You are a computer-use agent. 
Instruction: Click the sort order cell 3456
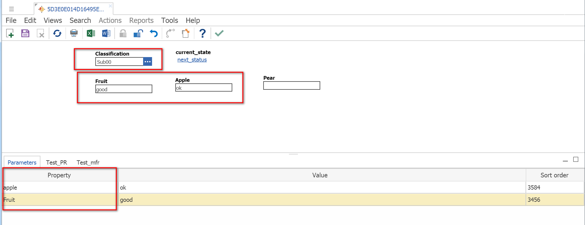555,200
